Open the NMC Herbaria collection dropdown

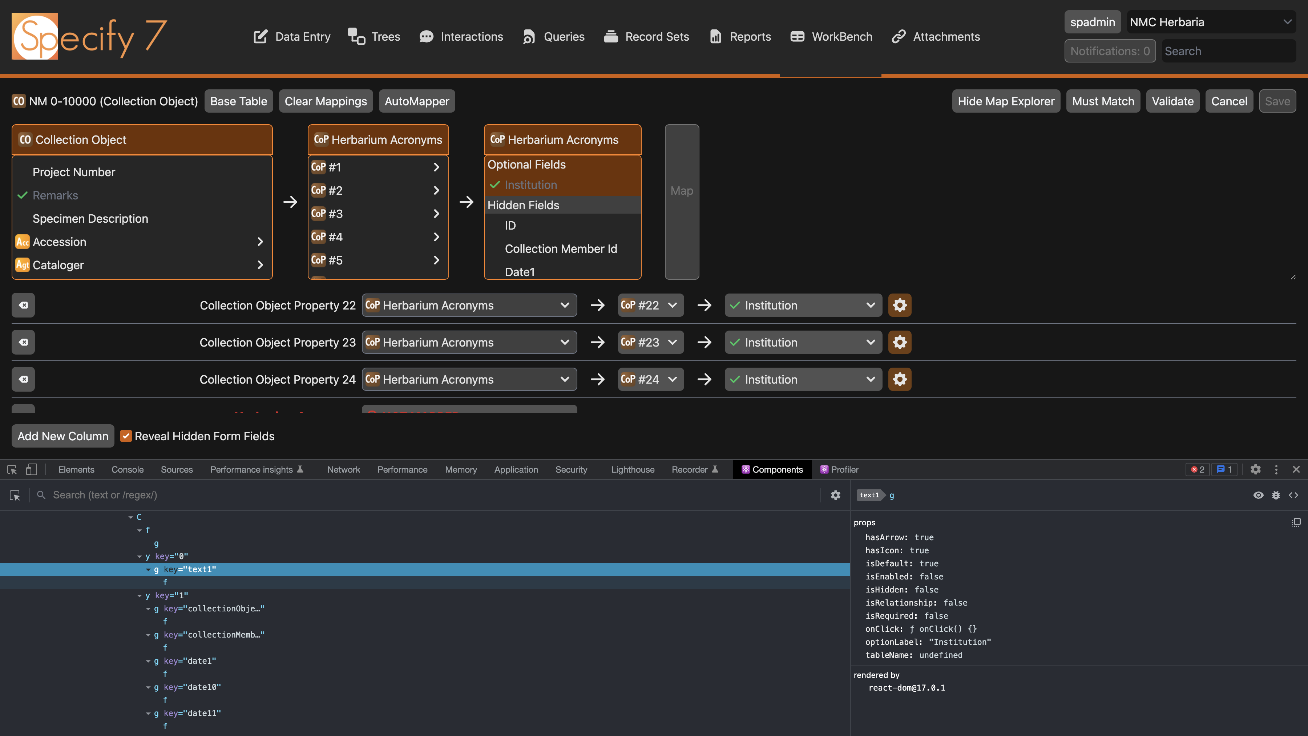click(1211, 21)
